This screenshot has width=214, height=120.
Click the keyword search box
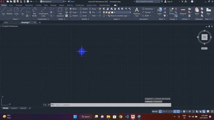click(x=148, y=1)
